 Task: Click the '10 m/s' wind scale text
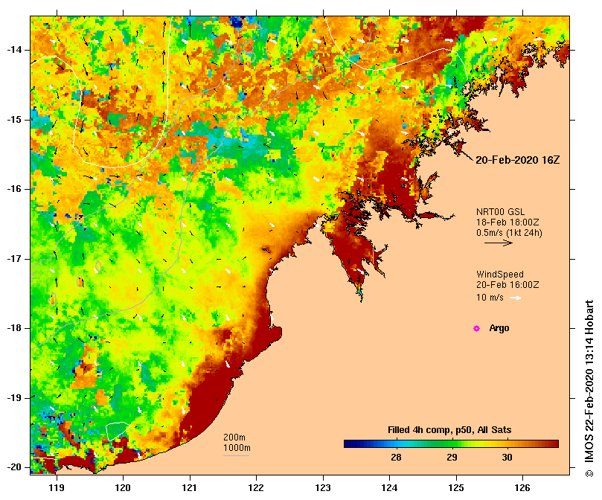point(490,298)
